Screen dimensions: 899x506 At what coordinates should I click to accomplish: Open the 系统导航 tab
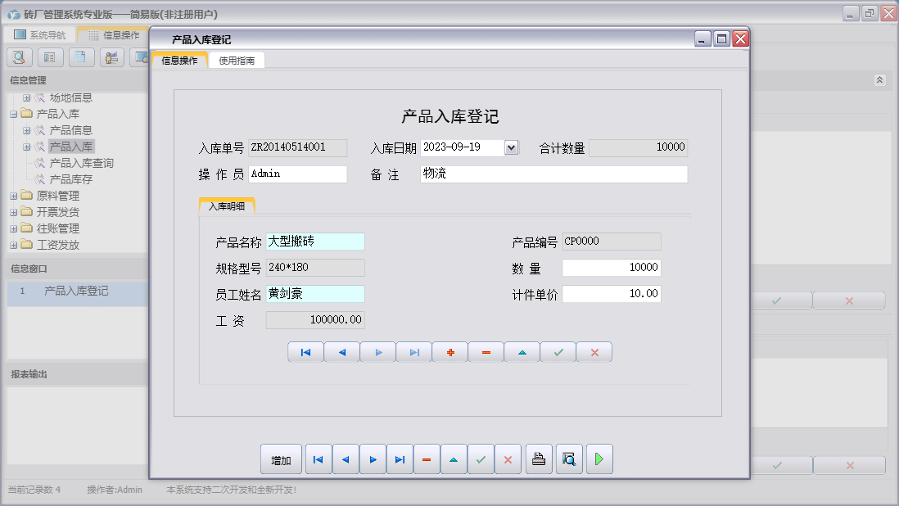[x=39, y=34]
